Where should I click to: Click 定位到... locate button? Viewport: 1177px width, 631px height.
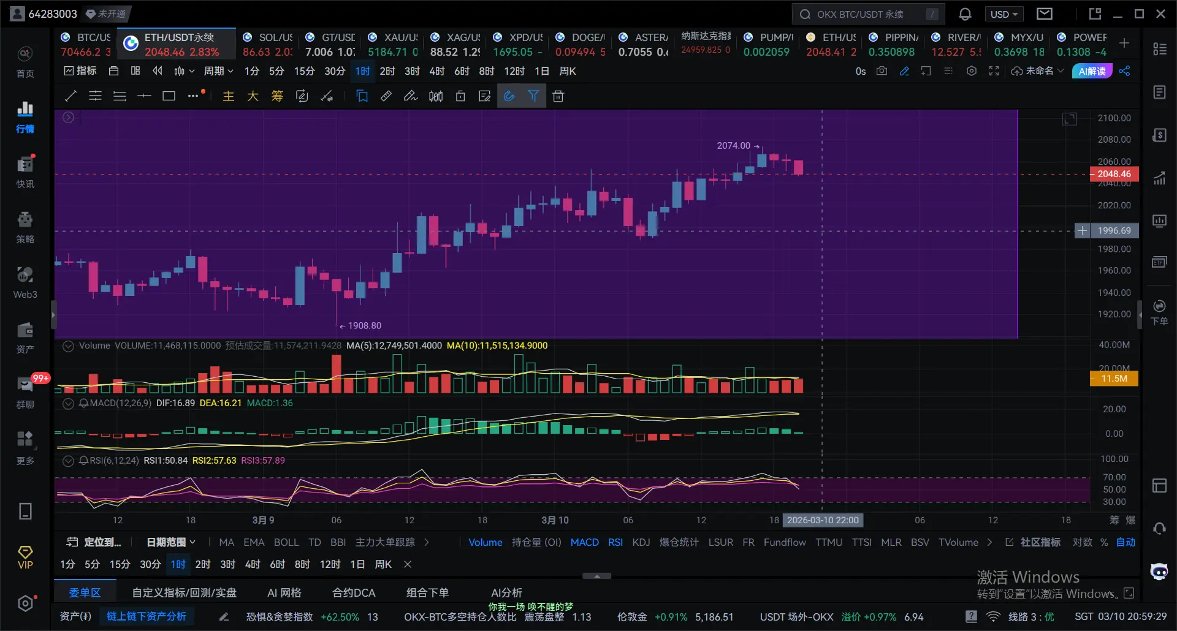click(94, 542)
